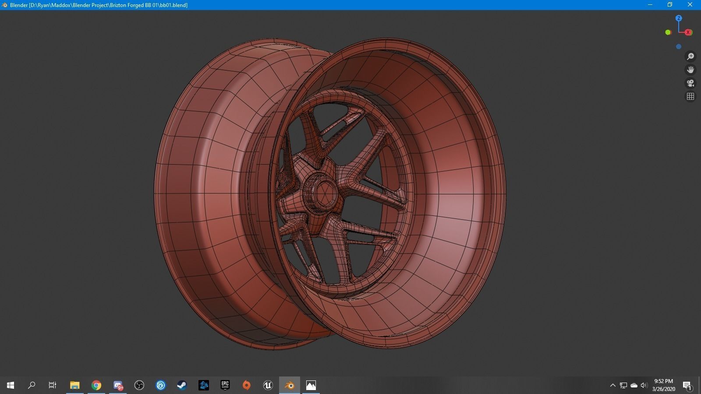This screenshot has width=701, height=394.
Task: Open the Windows Start menu
Action: [11, 385]
